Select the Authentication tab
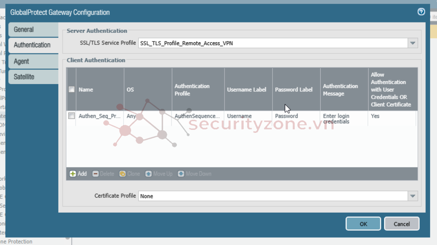 (x=32, y=45)
